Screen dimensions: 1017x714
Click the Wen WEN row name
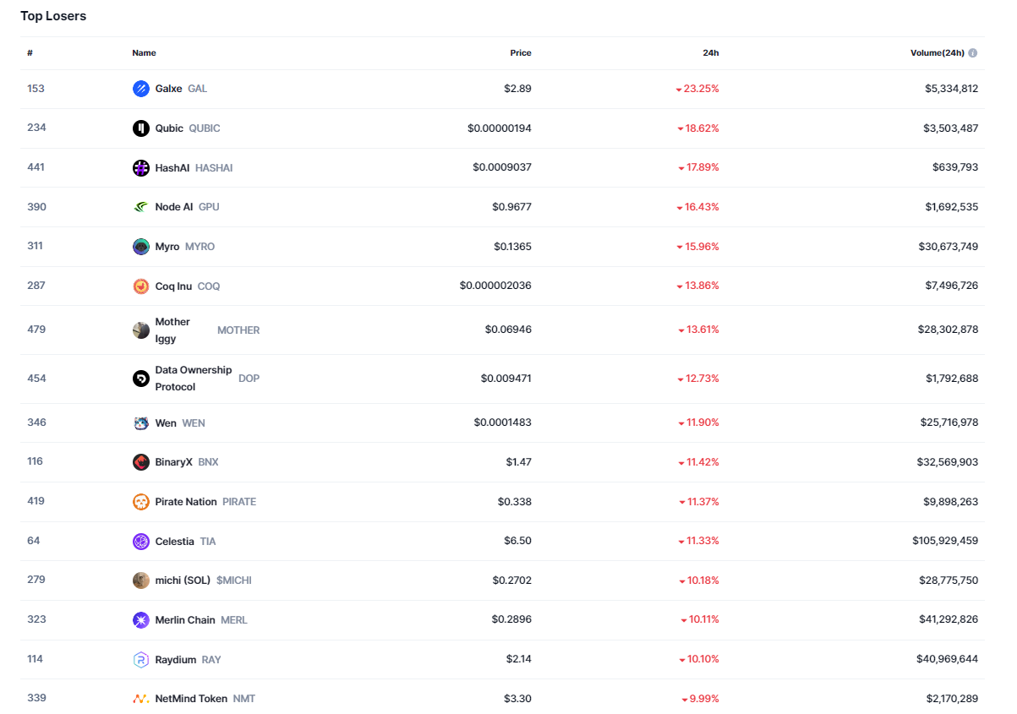[x=166, y=423]
